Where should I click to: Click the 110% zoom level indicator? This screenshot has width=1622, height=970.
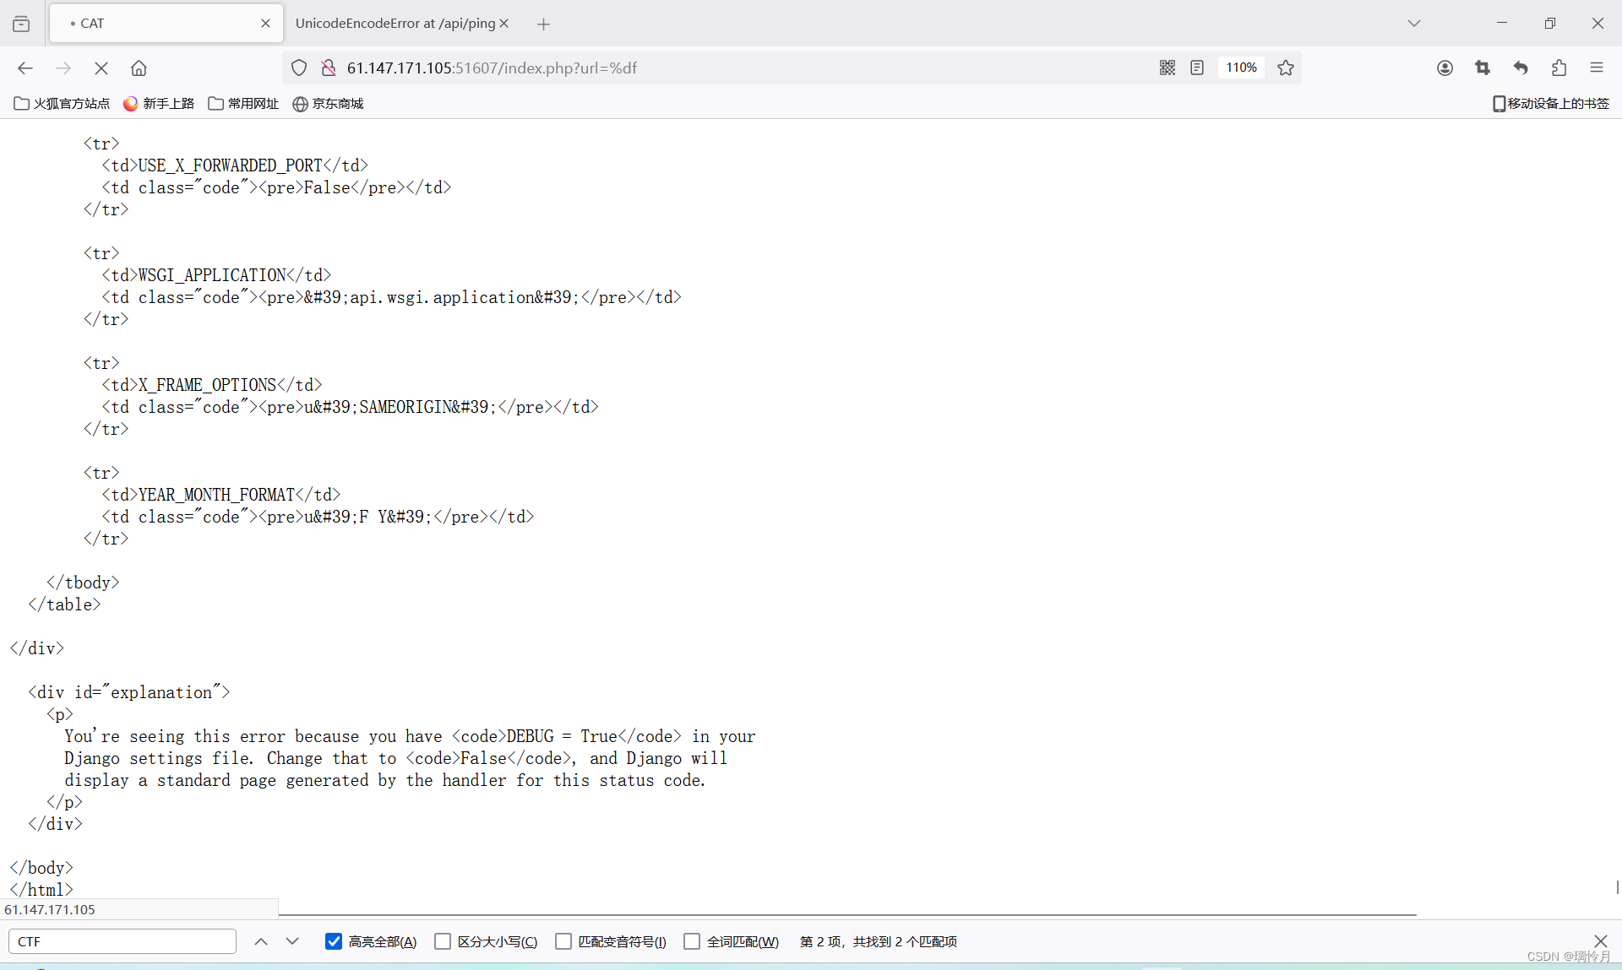[x=1241, y=68]
